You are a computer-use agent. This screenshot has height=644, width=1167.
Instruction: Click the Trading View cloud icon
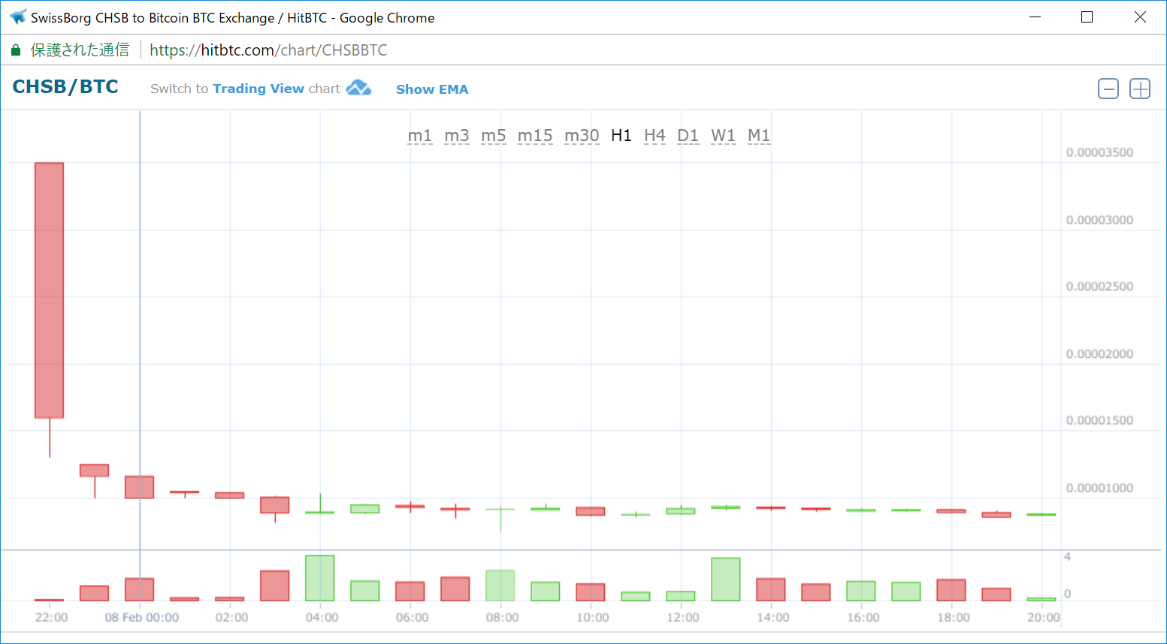(358, 88)
